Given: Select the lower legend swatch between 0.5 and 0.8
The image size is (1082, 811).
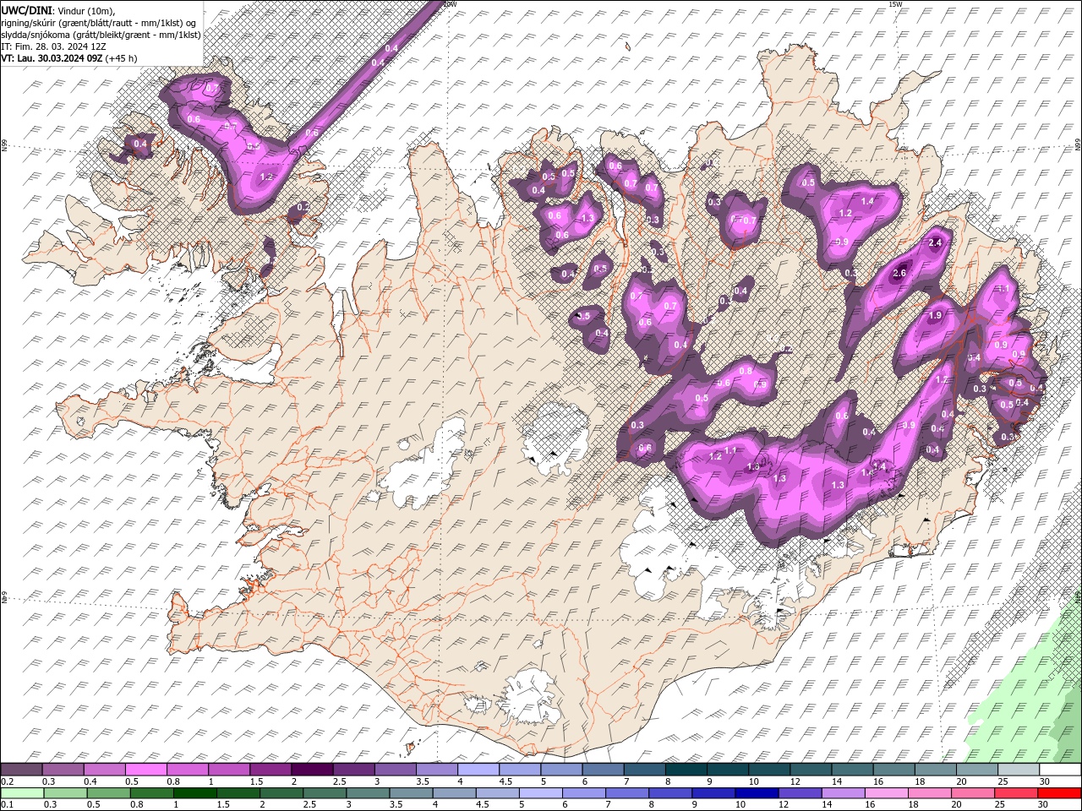Looking at the screenshot, I should [x=108, y=793].
